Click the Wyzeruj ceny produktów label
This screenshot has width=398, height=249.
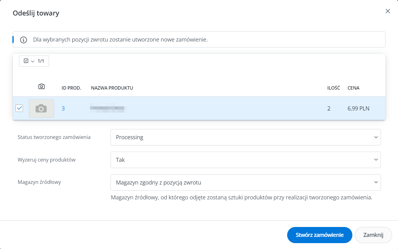[47, 160]
